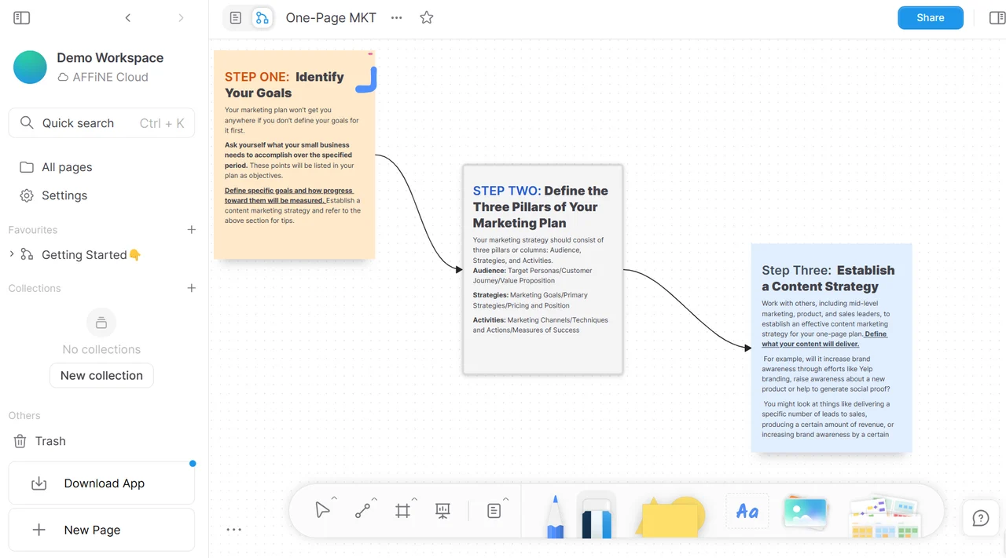Create a New Page
This screenshot has width=1006, height=558.
coord(101,530)
